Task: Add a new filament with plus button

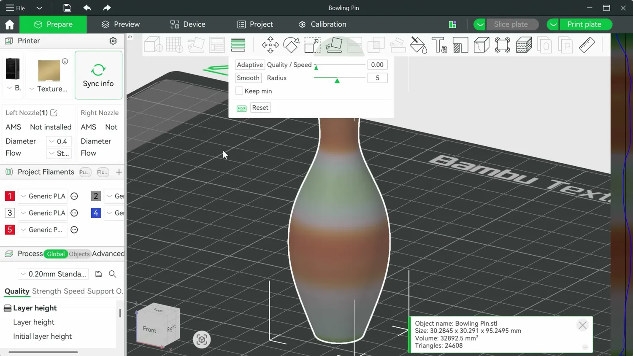Action: (x=119, y=172)
